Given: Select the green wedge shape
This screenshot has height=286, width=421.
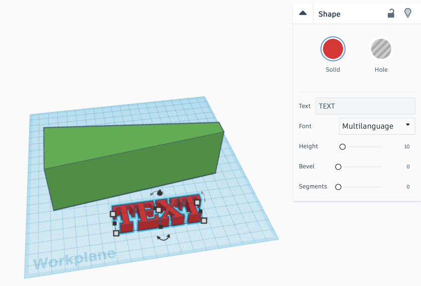Looking at the screenshot, I should tap(131, 161).
